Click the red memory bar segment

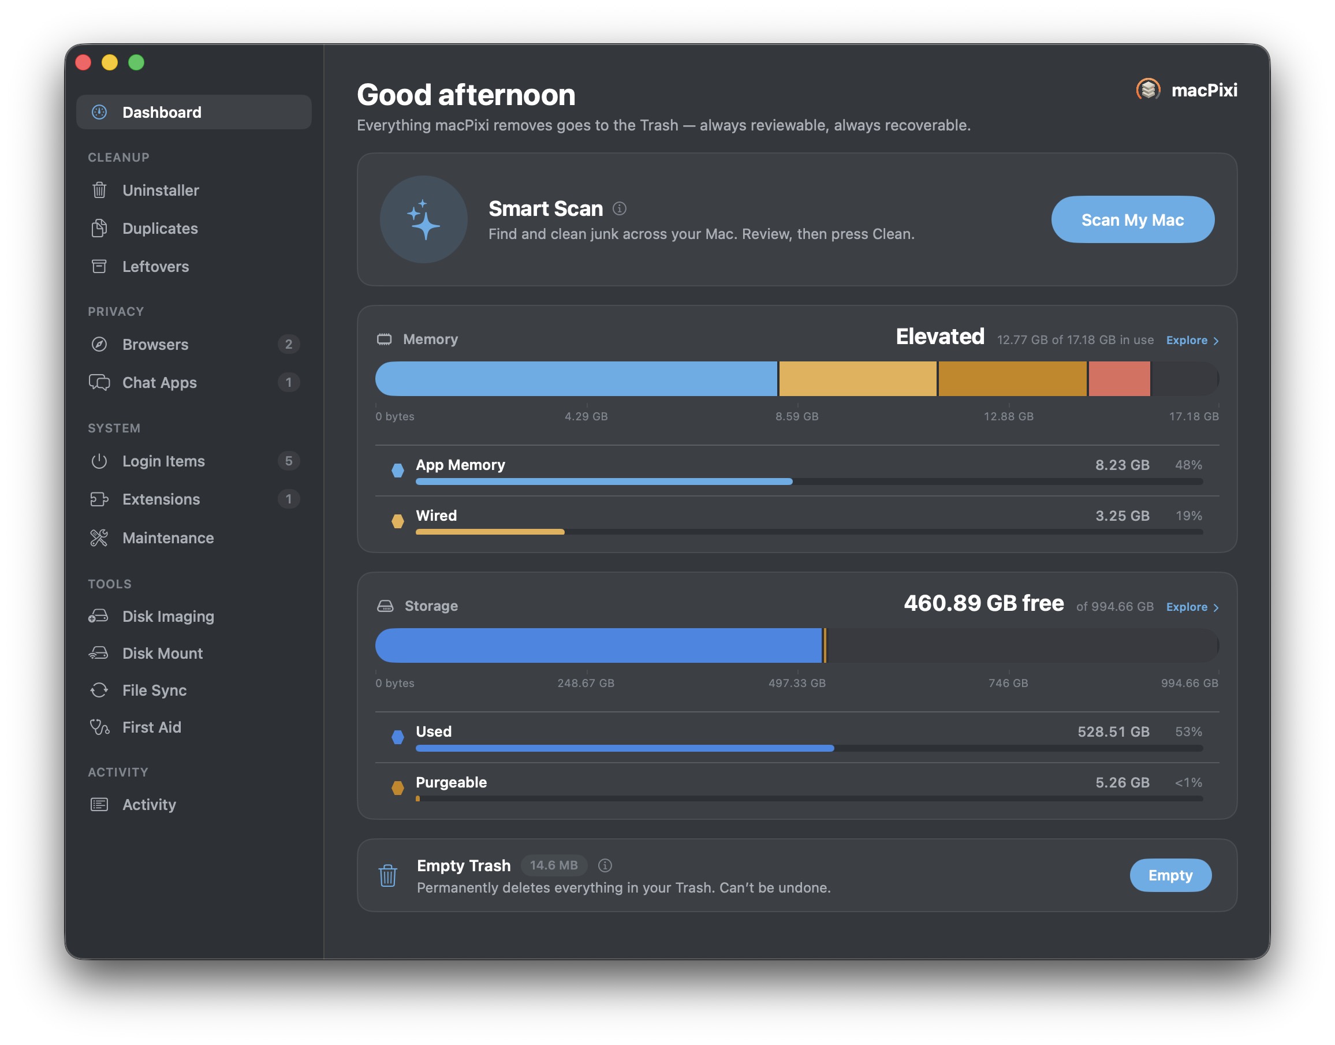point(1119,379)
